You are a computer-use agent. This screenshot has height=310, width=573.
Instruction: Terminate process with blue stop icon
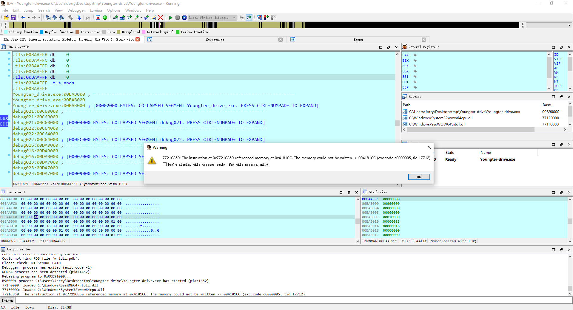click(184, 18)
